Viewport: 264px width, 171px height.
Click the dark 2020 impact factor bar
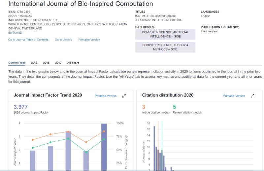(104, 147)
